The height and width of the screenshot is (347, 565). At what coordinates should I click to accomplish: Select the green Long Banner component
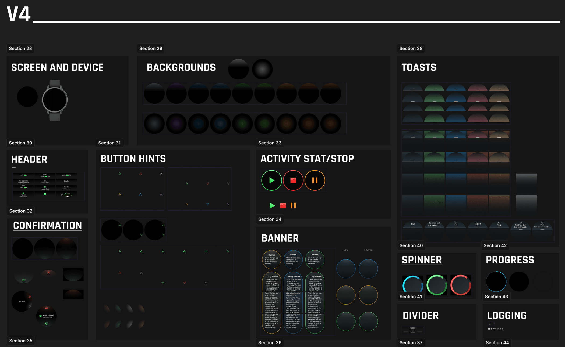[315, 303]
